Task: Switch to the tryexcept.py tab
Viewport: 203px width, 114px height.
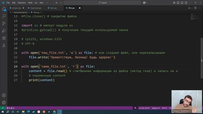Action: coord(36,8)
